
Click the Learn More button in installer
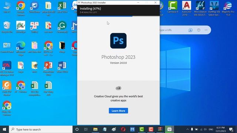118,111
